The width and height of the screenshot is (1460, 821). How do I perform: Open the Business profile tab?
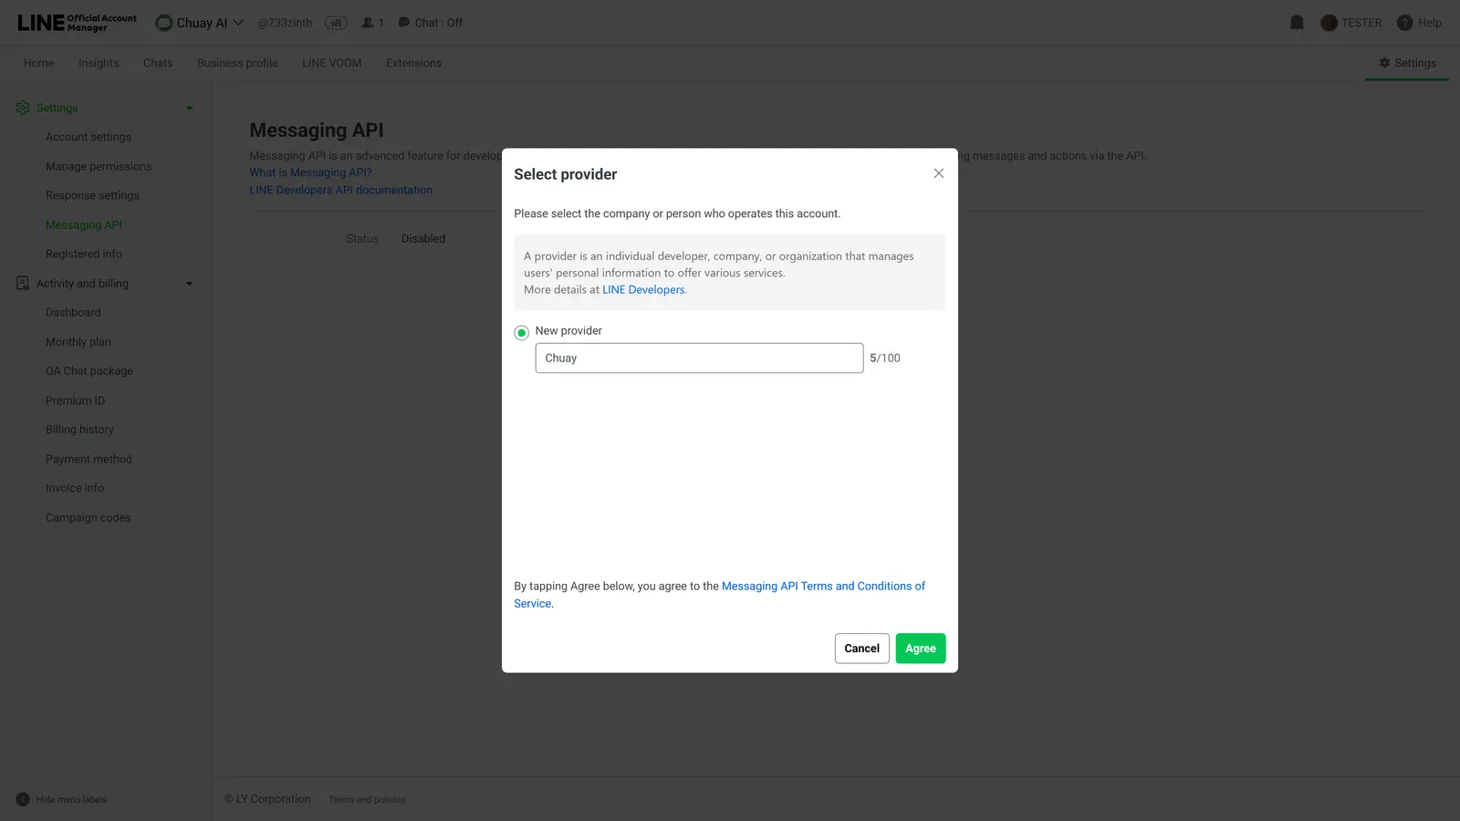(x=237, y=63)
